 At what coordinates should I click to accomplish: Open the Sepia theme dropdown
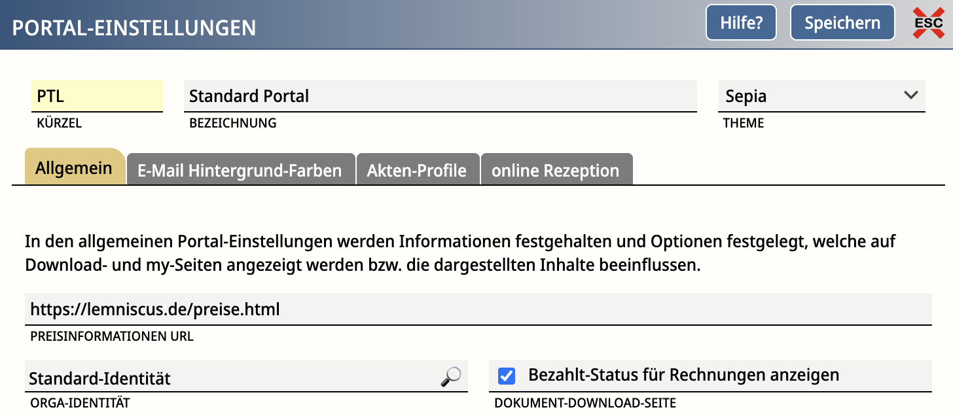(821, 96)
